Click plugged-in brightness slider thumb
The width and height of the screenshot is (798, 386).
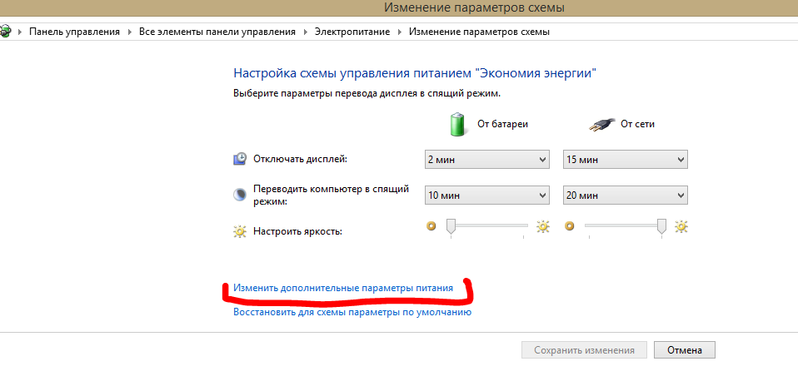pyautogui.click(x=661, y=226)
